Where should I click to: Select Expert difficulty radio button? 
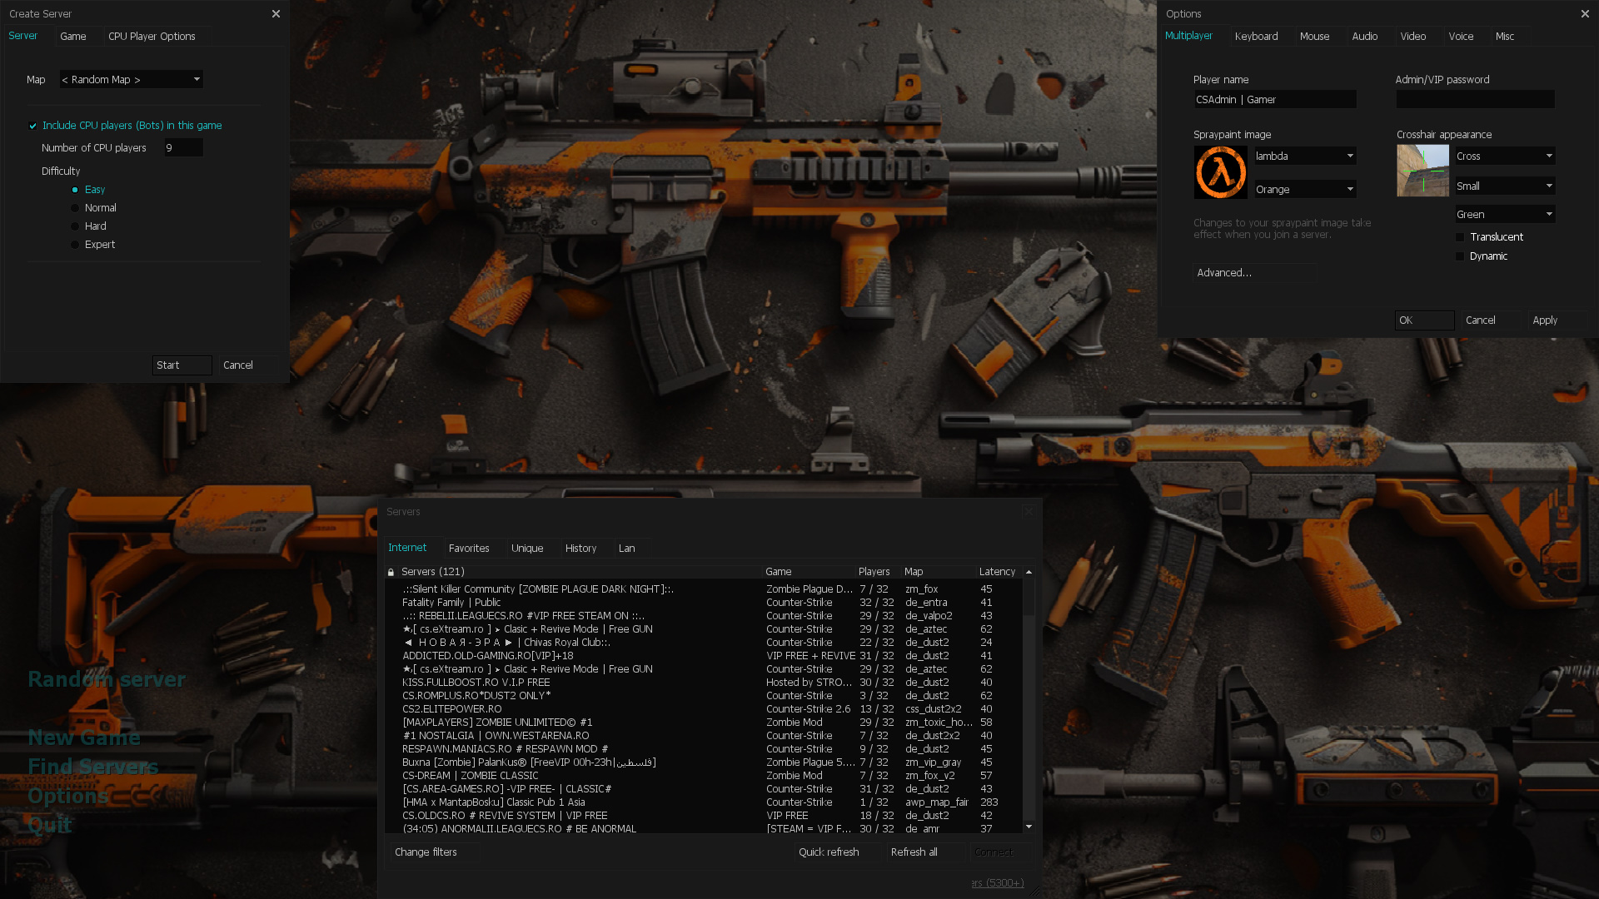tap(75, 245)
